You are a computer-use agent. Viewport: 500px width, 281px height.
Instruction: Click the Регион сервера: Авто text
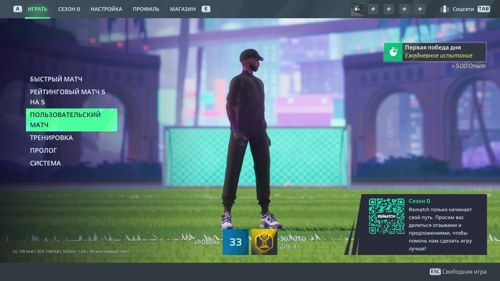coord(109,252)
